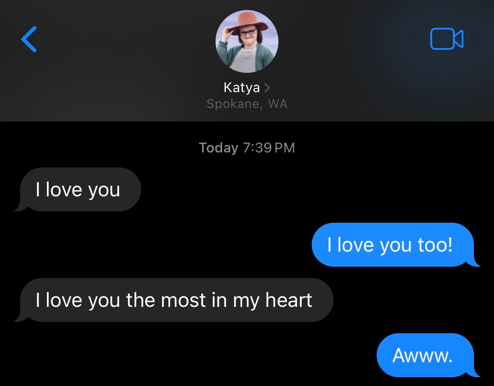This screenshot has height=386, width=494.
Task: Start a FaceTime video call
Action: point(447,39)
